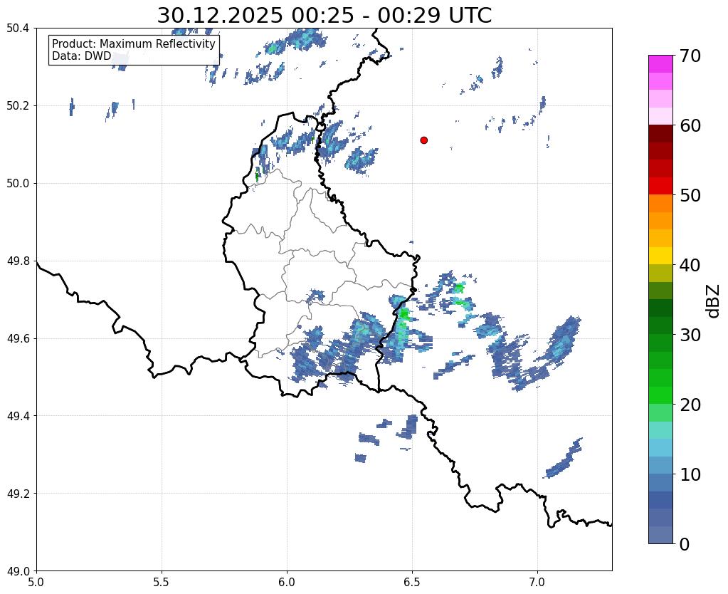Click the latitude tick label 49.0
The width and height of the screenshot is (728, 594).
[x=18, y=571]
